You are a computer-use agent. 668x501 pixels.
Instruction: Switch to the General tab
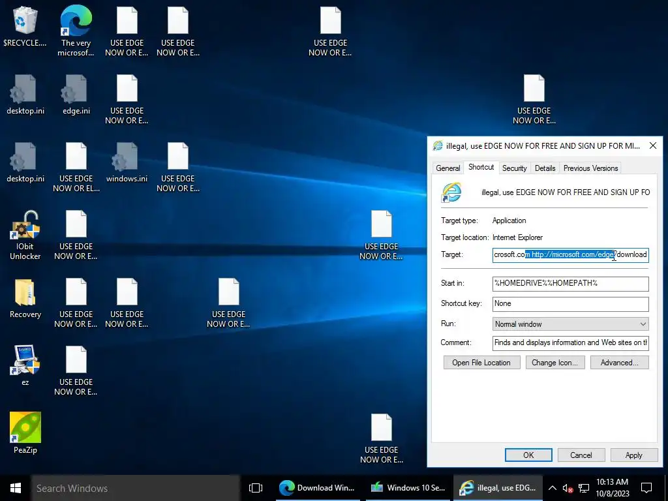pos(448,168)
